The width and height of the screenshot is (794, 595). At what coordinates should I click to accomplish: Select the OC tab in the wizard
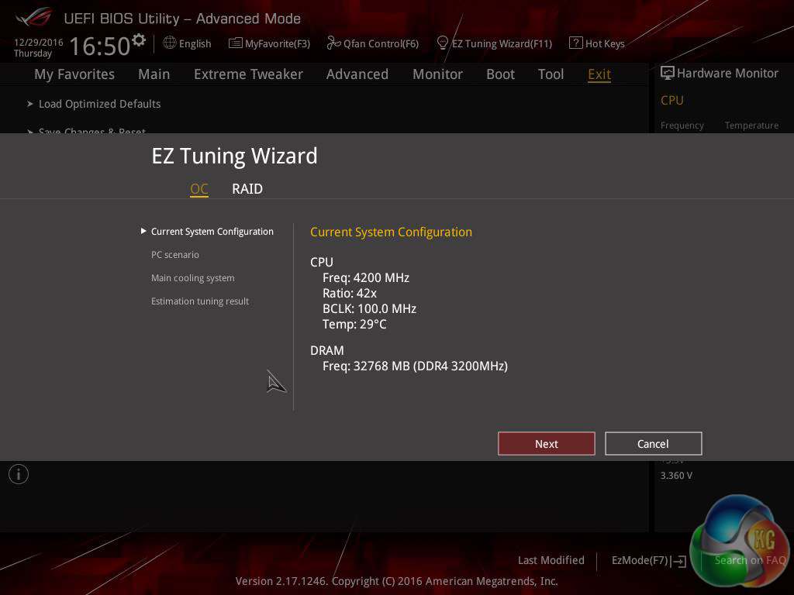pyautogui.click(x=199, y=189)
